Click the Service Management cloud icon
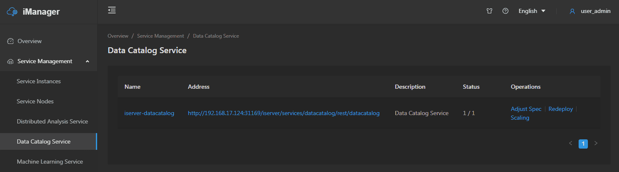 click(11, 62)
